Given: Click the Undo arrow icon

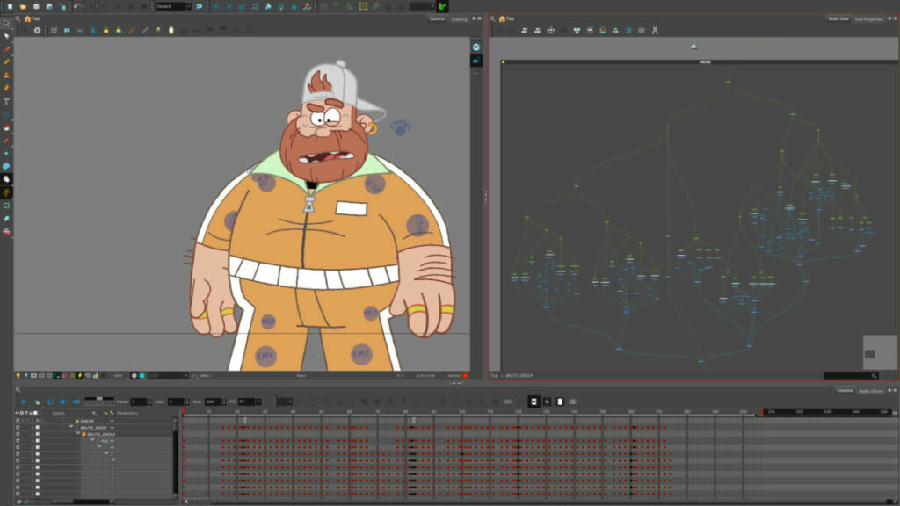Looking at the screenshot, I should (x=76, y=6).
